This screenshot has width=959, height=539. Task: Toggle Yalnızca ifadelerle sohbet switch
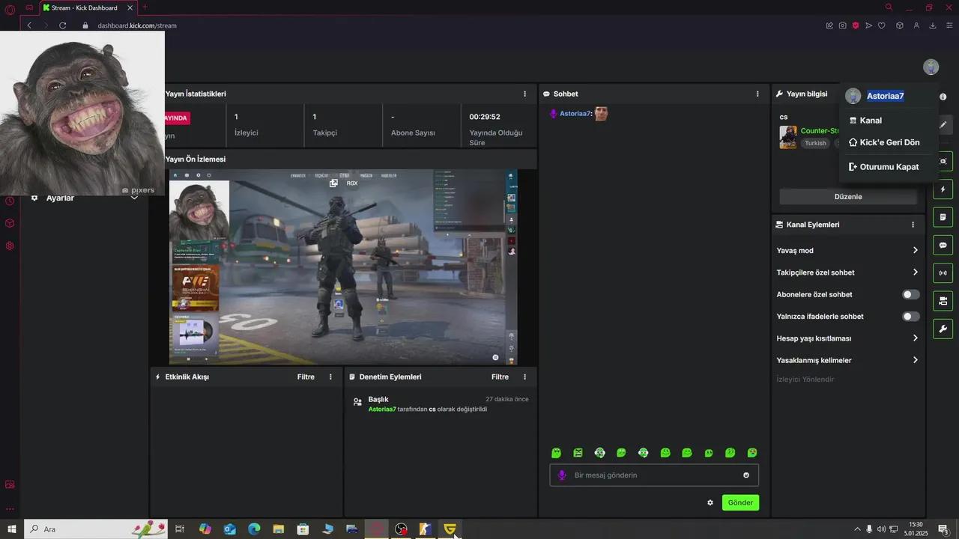tap(911, 317)
